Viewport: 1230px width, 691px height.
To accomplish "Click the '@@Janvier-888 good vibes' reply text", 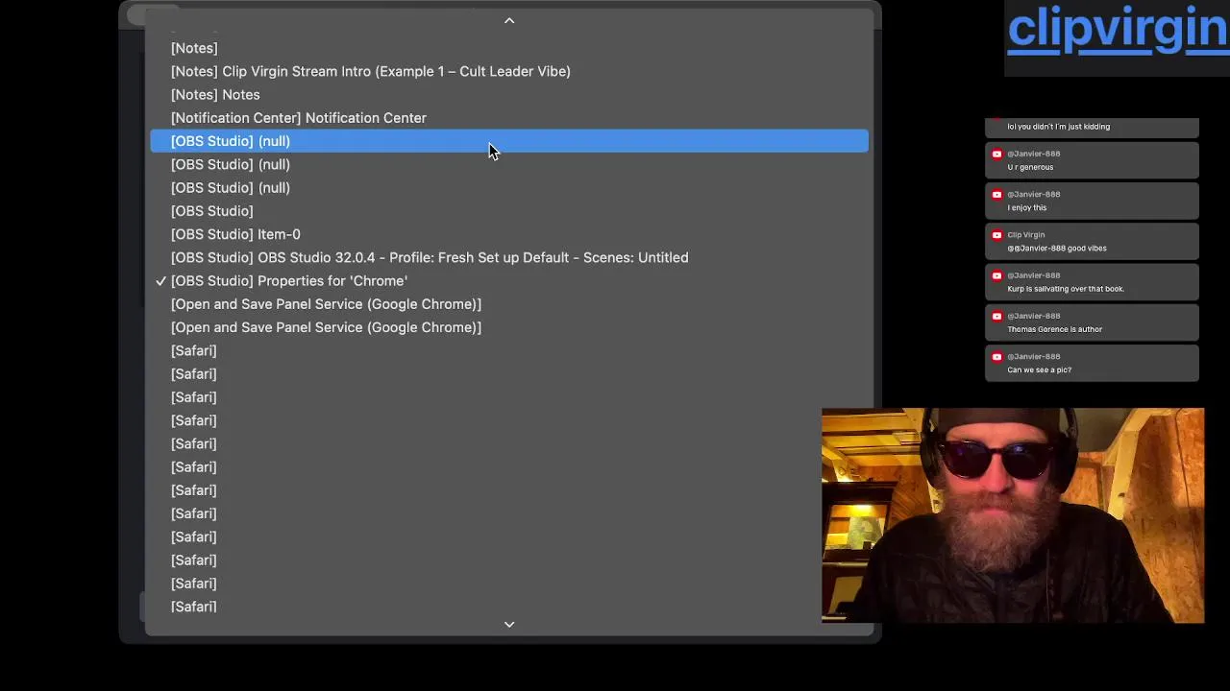I will pyautogui.click(x=1056, y=248).
